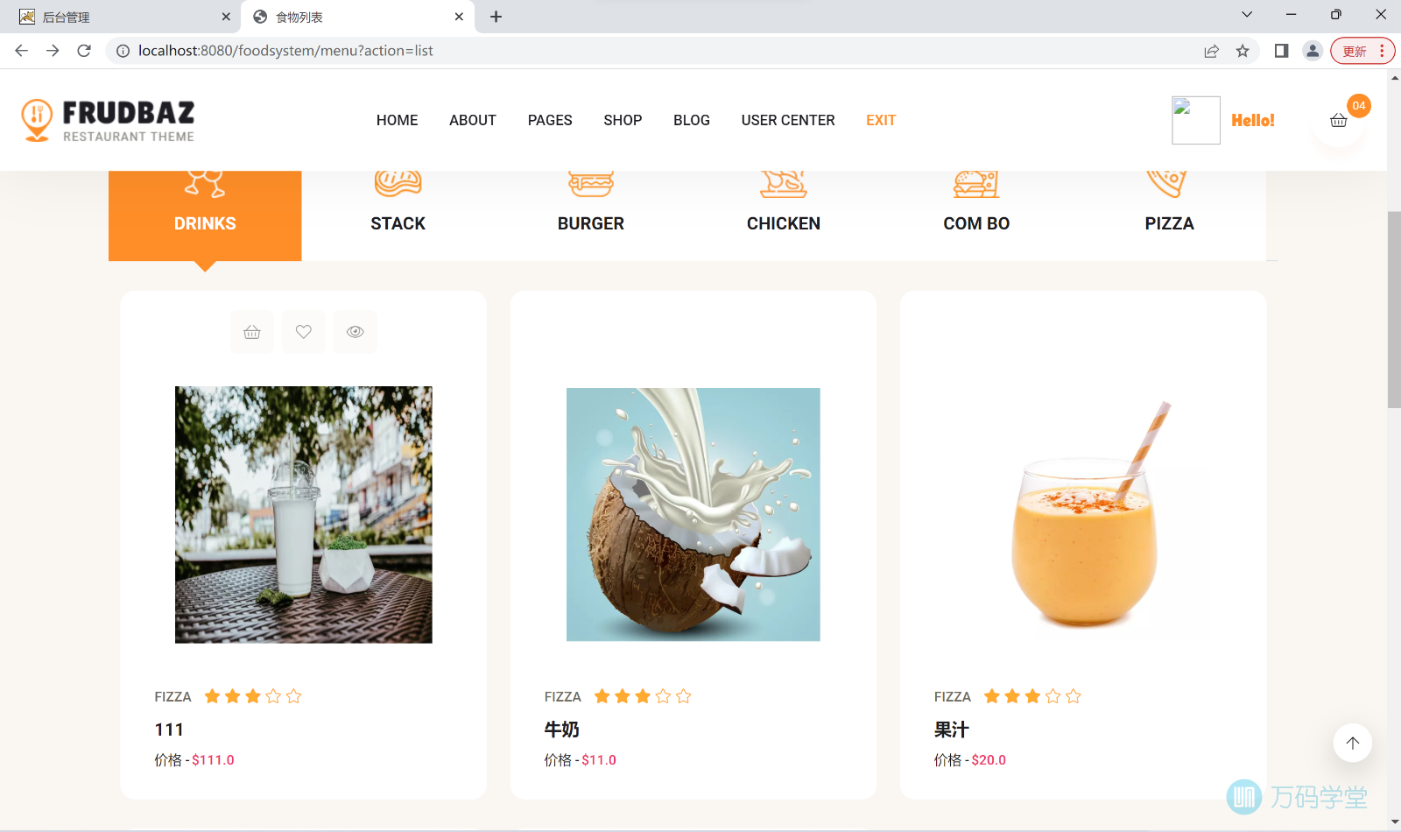Click the price $11.0
The height and width of the screenshot is (832, 1401).
pyautogui.click(x=599, y=760)
